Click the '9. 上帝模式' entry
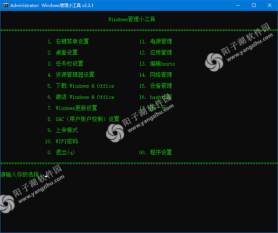Image resolution: width=278 pixels, height=233 pixels. [63, 130]
